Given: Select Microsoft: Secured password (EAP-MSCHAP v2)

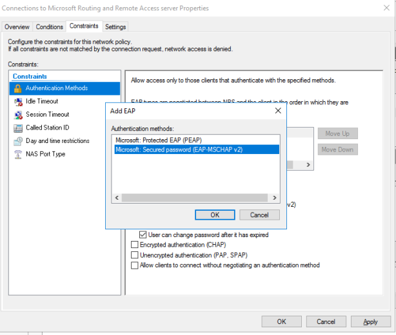Looking at the screenshot, I should pos(197,149).
